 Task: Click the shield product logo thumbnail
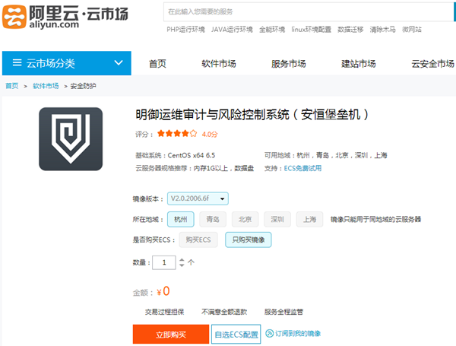(71, 139)
